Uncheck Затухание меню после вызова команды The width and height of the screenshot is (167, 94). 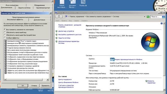[x=6, y=50]
